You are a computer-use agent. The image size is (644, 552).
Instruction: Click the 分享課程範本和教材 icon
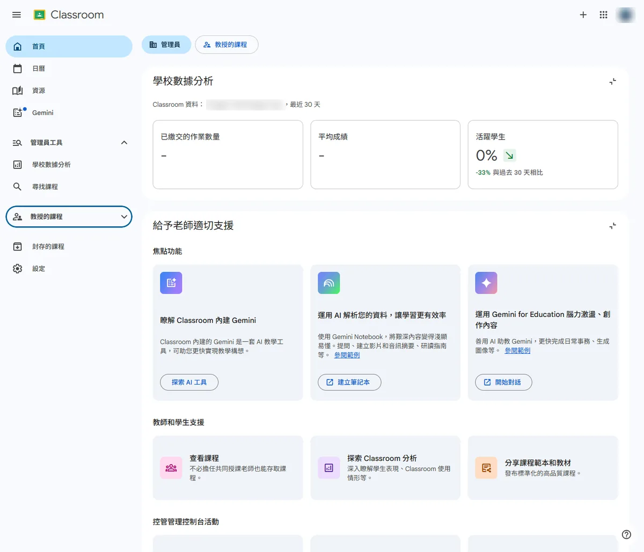pos(486,468)
